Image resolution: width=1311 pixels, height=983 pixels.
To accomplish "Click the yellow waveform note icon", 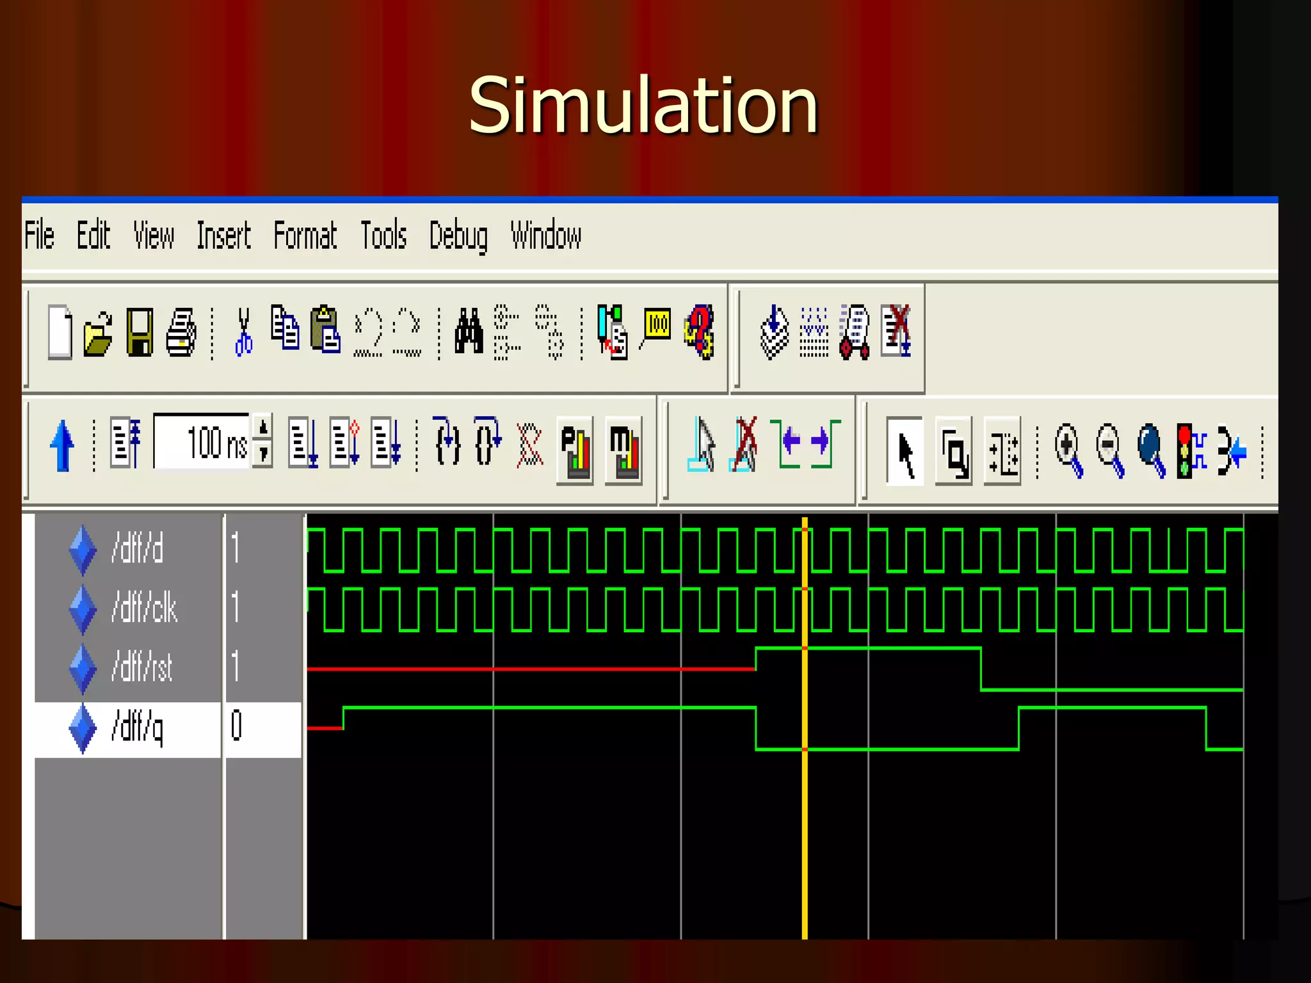I will [x=656, y=328].
